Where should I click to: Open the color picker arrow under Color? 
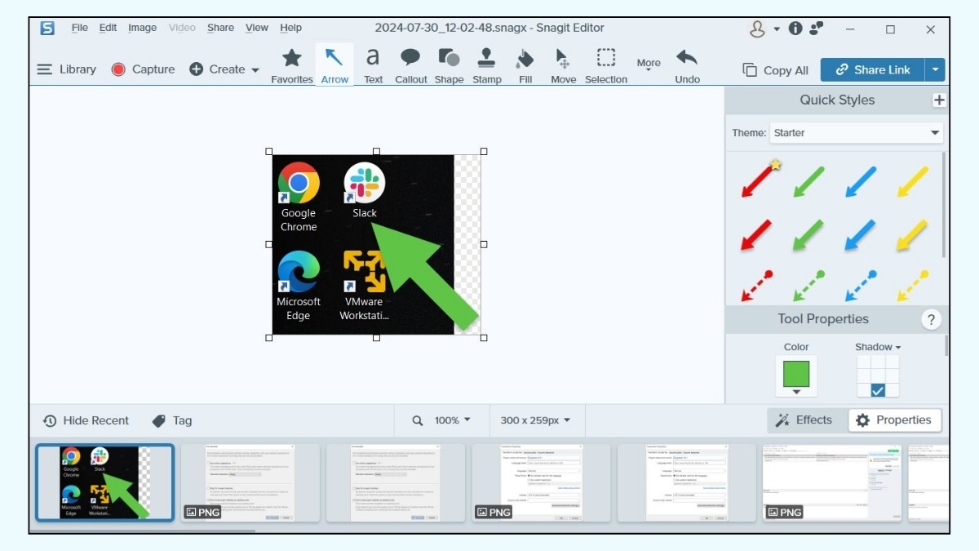coord(796,392)
